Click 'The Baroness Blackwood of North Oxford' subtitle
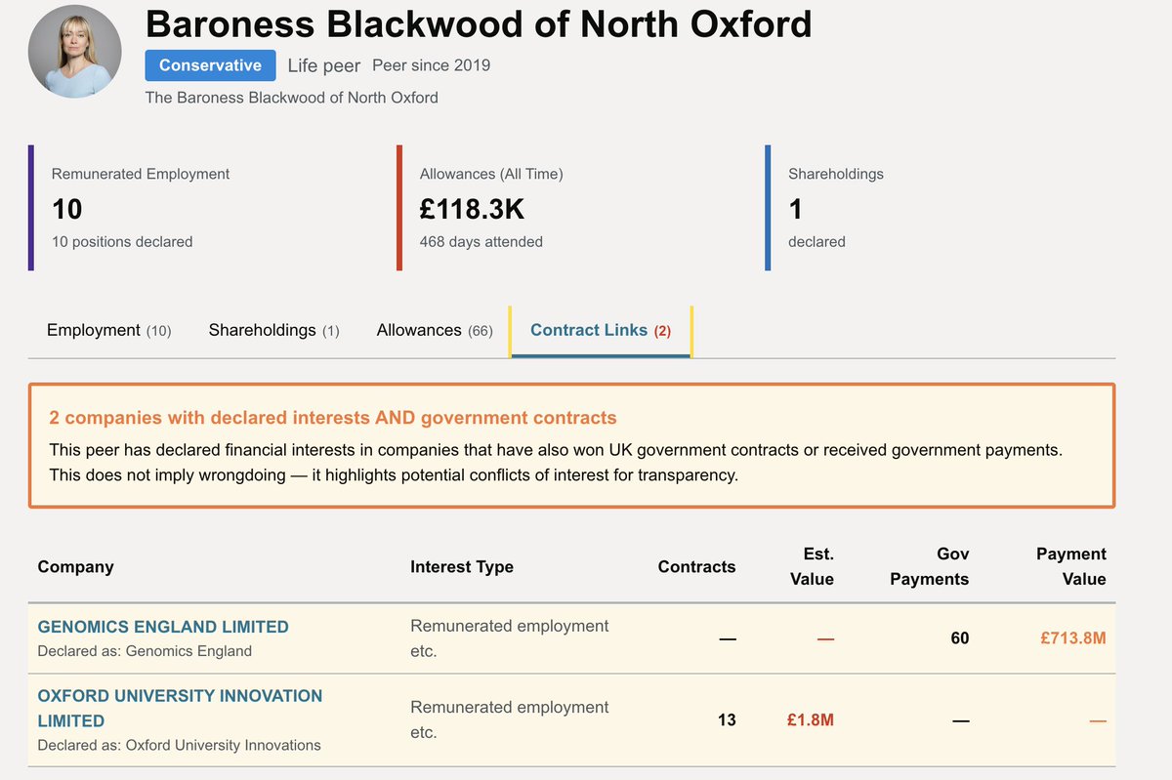The height and width of the screenshot is (780, 1172). (x=292, y=98)
